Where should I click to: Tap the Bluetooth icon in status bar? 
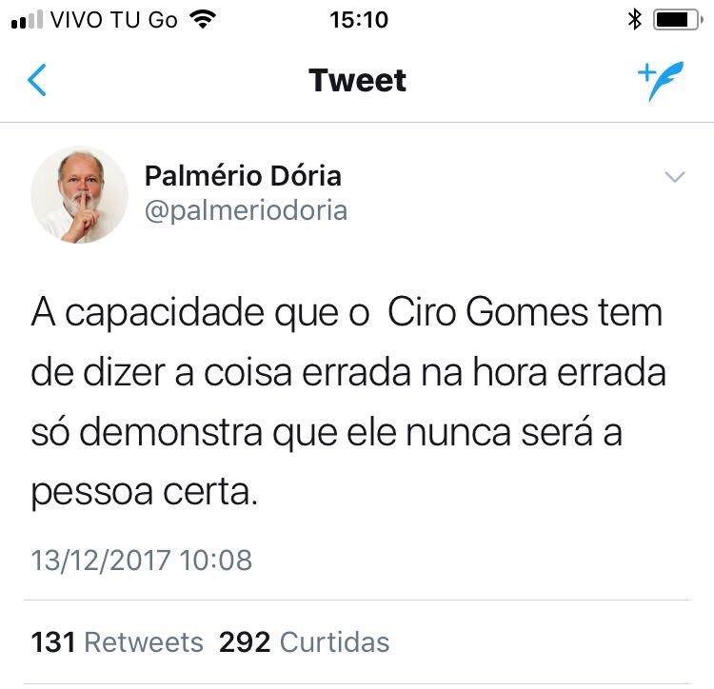[x=634, y=20]
